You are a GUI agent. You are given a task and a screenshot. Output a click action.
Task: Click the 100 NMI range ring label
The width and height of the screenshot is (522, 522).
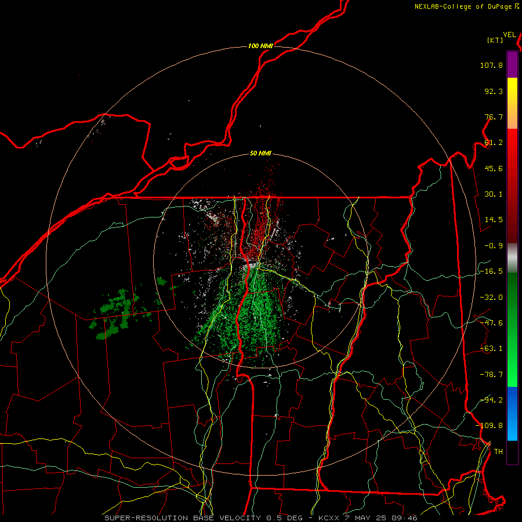[260, 46]
